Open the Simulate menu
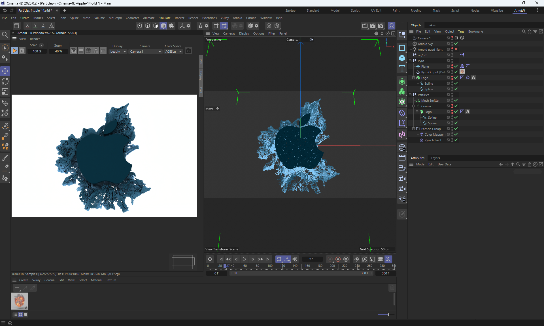The height and width of the screenshot is (326, 544). tap(164, 18)
